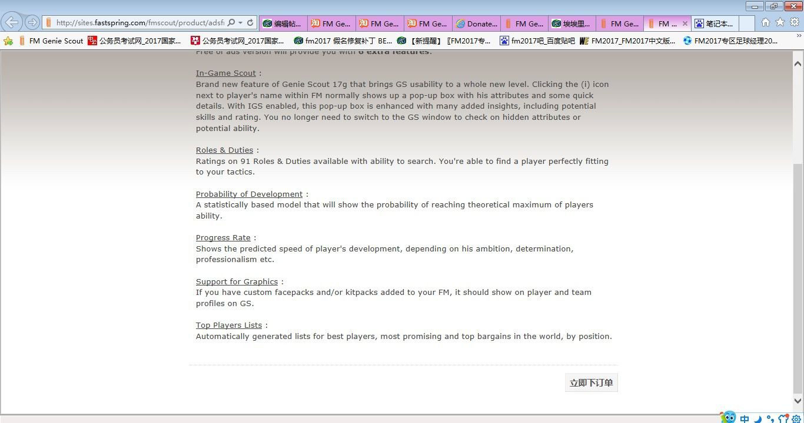The width and height of the screenshot is (804, 423).
Task: Refresh the page with reload icon
Action: (x=250, y=23)
